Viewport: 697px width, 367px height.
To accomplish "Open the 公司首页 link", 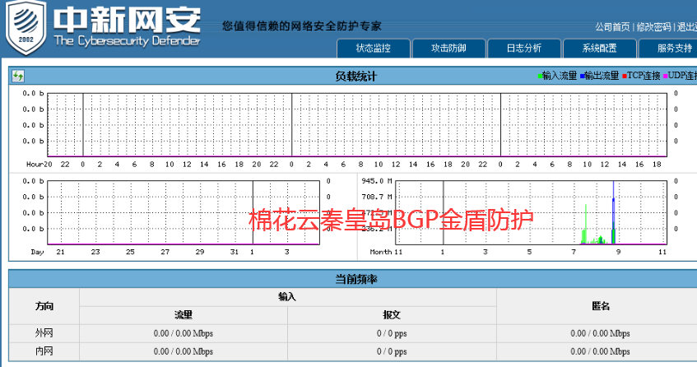I will 612,27.
